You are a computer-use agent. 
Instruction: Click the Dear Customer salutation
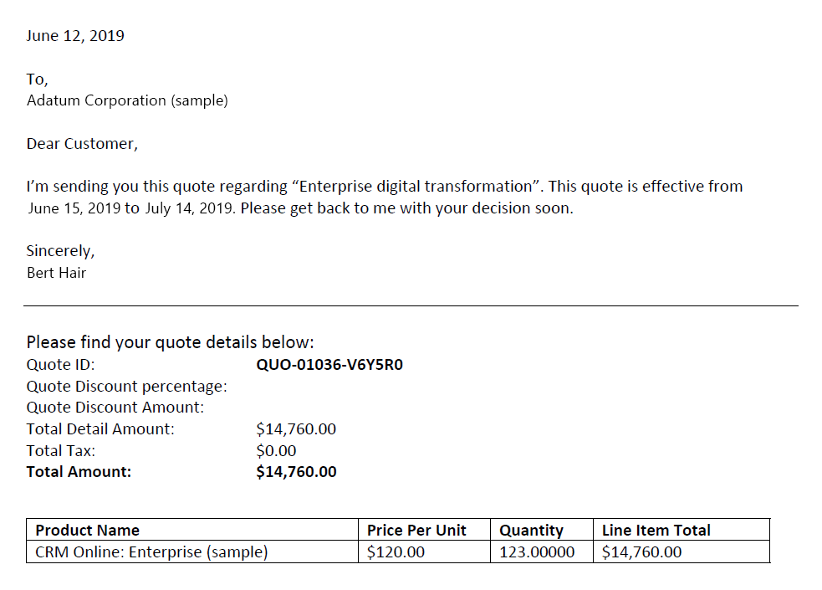click(x=81, y=144)
